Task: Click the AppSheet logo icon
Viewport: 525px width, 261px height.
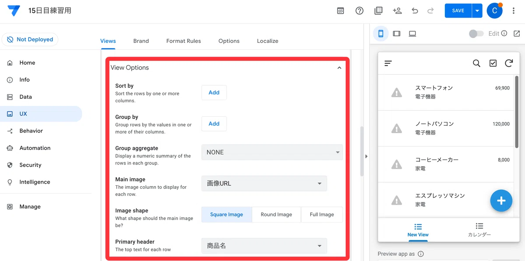Action: (14, 11)
